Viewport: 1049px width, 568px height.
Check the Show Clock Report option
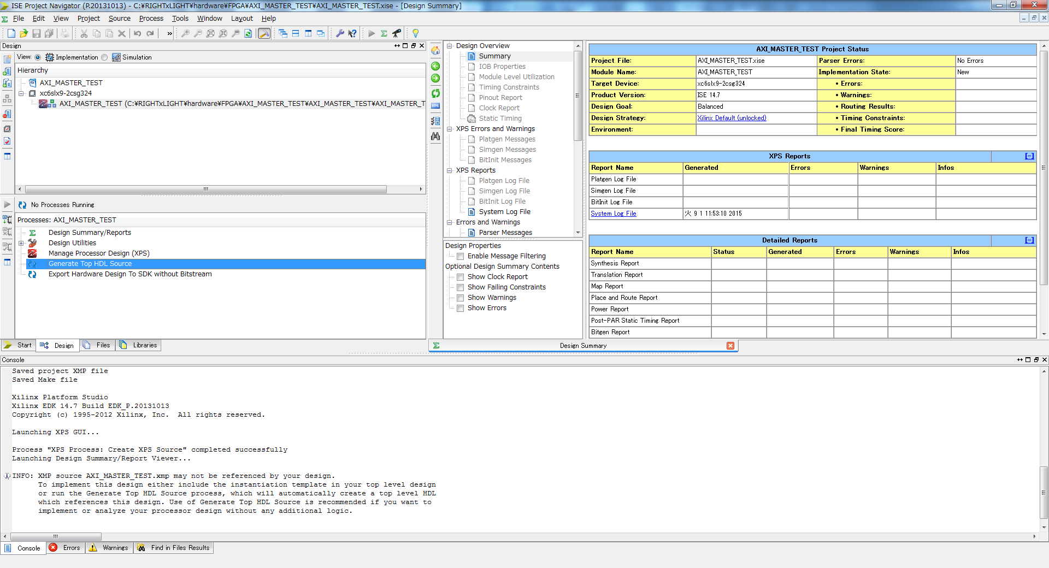tap(461, 277)
